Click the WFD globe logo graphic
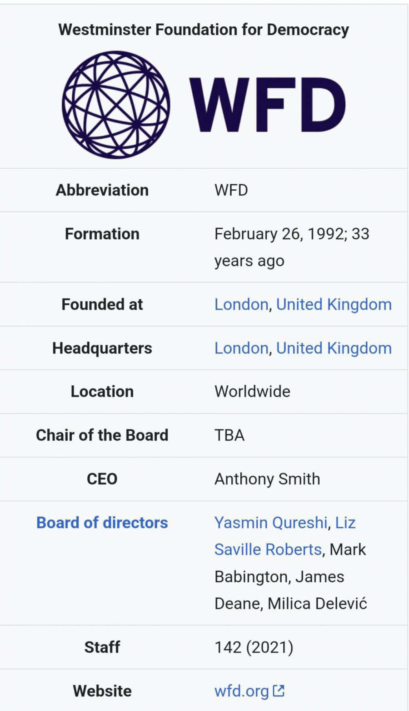This screenshot has width=409, height=711. click(116, 105)
